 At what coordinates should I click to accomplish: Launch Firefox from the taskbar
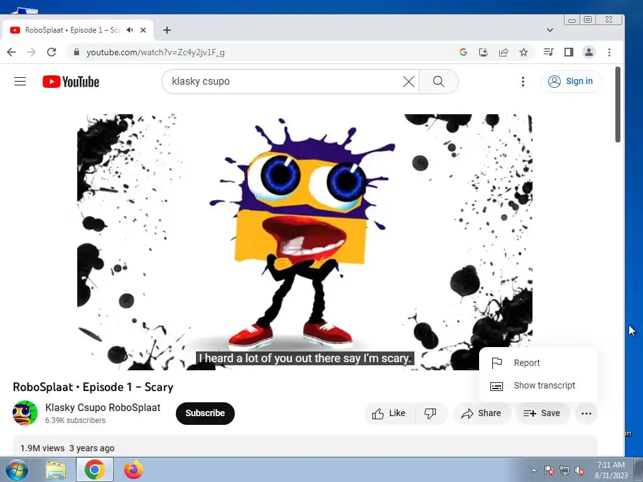coord(134,469)
